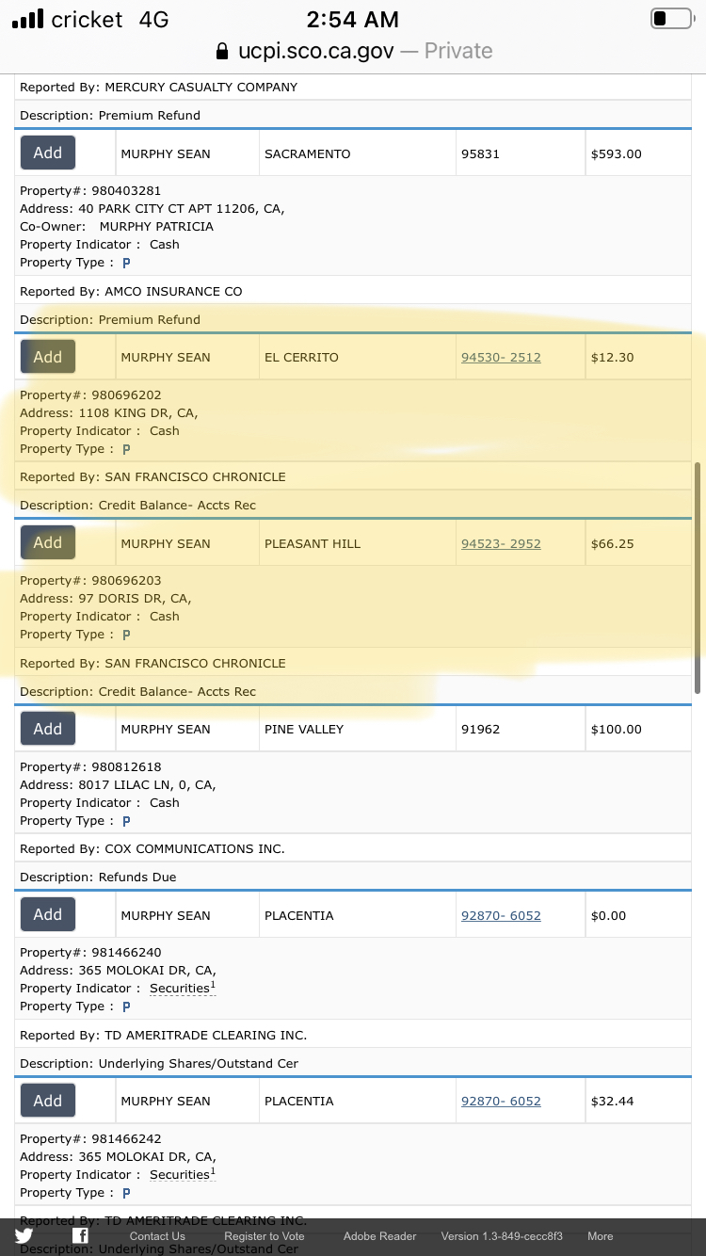Open zip code link 94530- 2512
Viewport: 706px width, 1256px height.
501,358
